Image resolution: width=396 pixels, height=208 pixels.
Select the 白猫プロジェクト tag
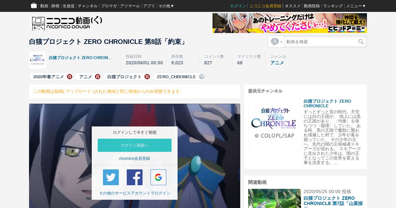coord(124,77)
